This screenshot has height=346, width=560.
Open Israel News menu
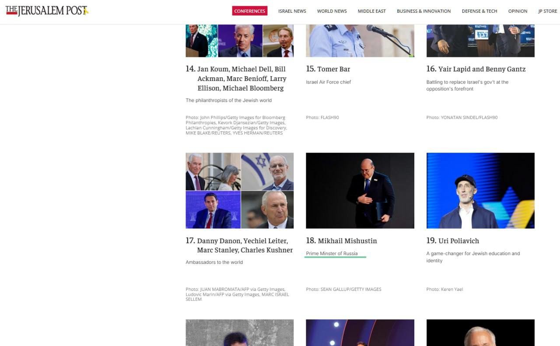pos(292,11)
